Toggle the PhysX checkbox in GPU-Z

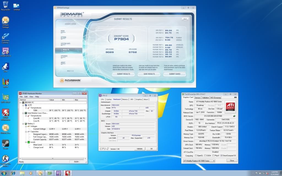pos(213,156)
